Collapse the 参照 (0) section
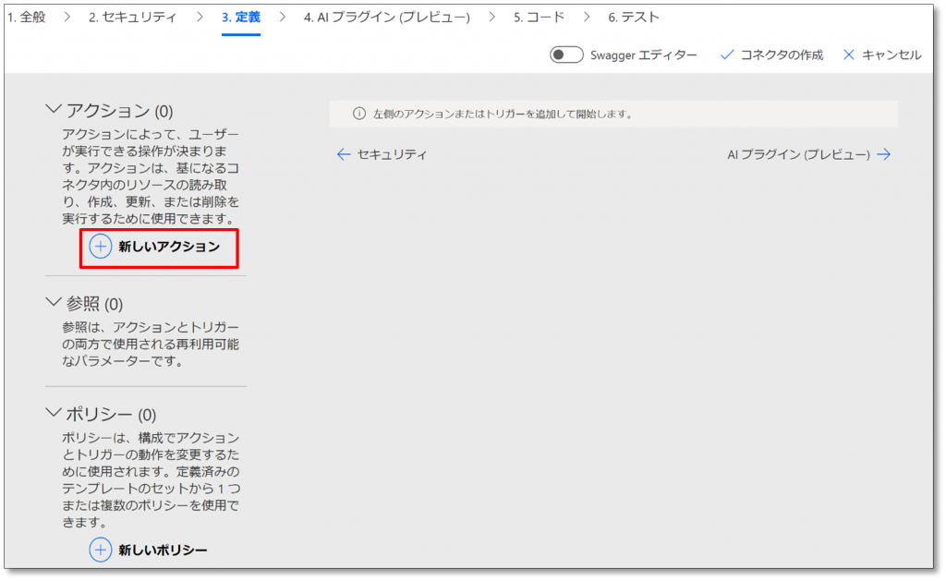 point(53,302)
